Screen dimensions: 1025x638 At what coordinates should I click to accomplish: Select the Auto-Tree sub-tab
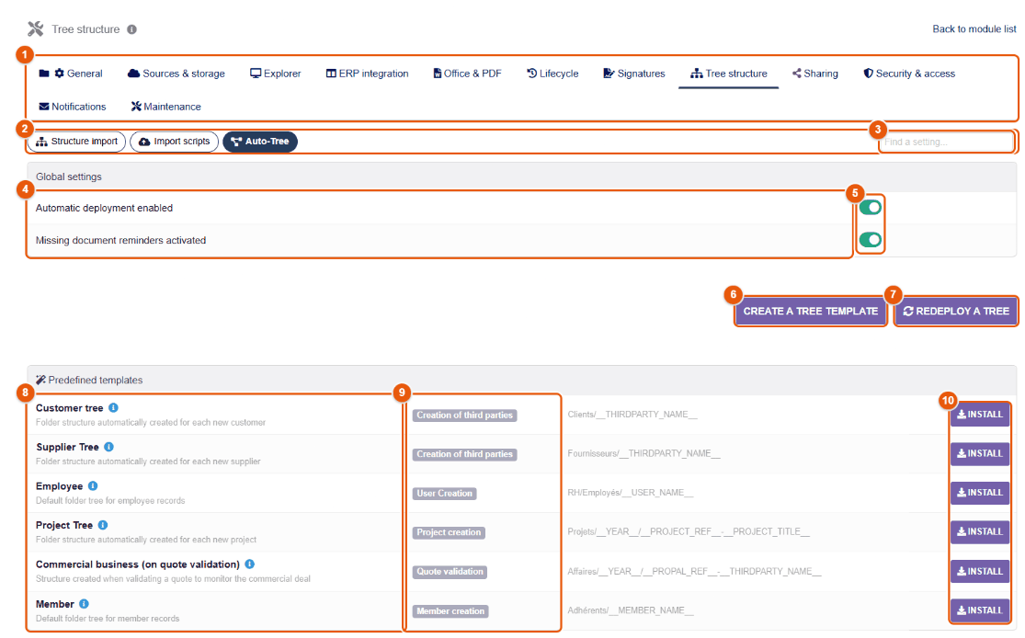[260, 142]
